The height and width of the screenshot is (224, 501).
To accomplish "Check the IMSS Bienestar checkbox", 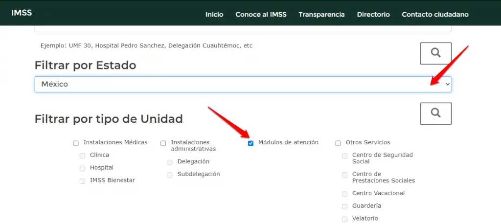I will [x=82, y=181].
